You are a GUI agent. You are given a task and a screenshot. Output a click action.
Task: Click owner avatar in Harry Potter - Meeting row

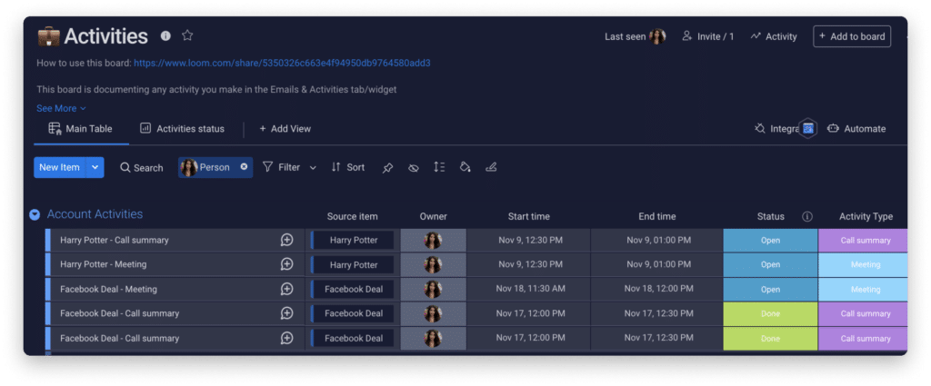point(433,264)
